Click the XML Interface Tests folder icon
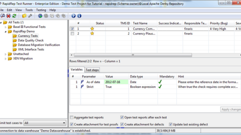The height and width of the screenshot is (135, 241). point(15,49)
